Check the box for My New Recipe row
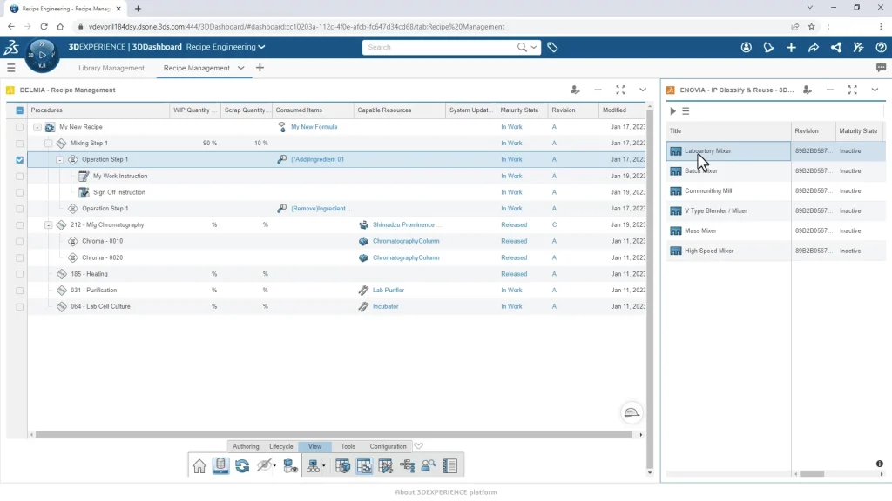The image size is (892, 501). pyautogui.click(x=20, y=127)
